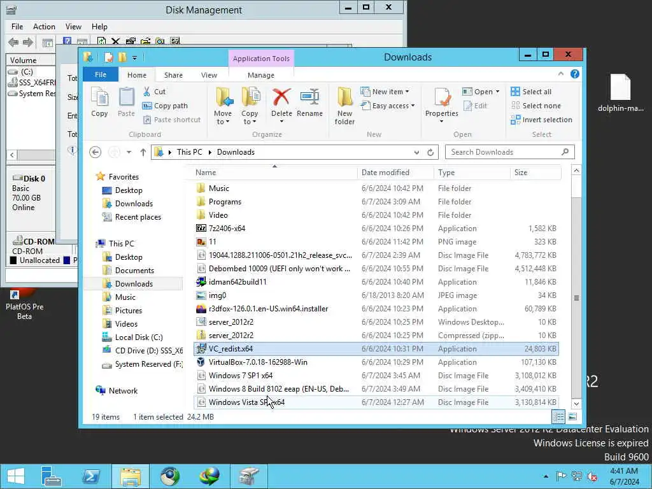
Task: Create a New folder
Action: point(344,106)
